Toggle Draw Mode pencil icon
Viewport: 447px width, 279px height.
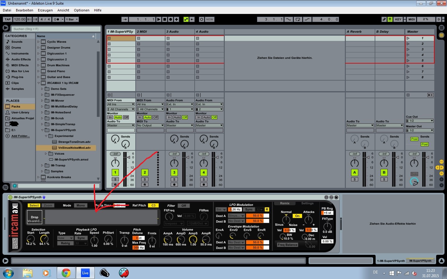click(x=384, y=19)
